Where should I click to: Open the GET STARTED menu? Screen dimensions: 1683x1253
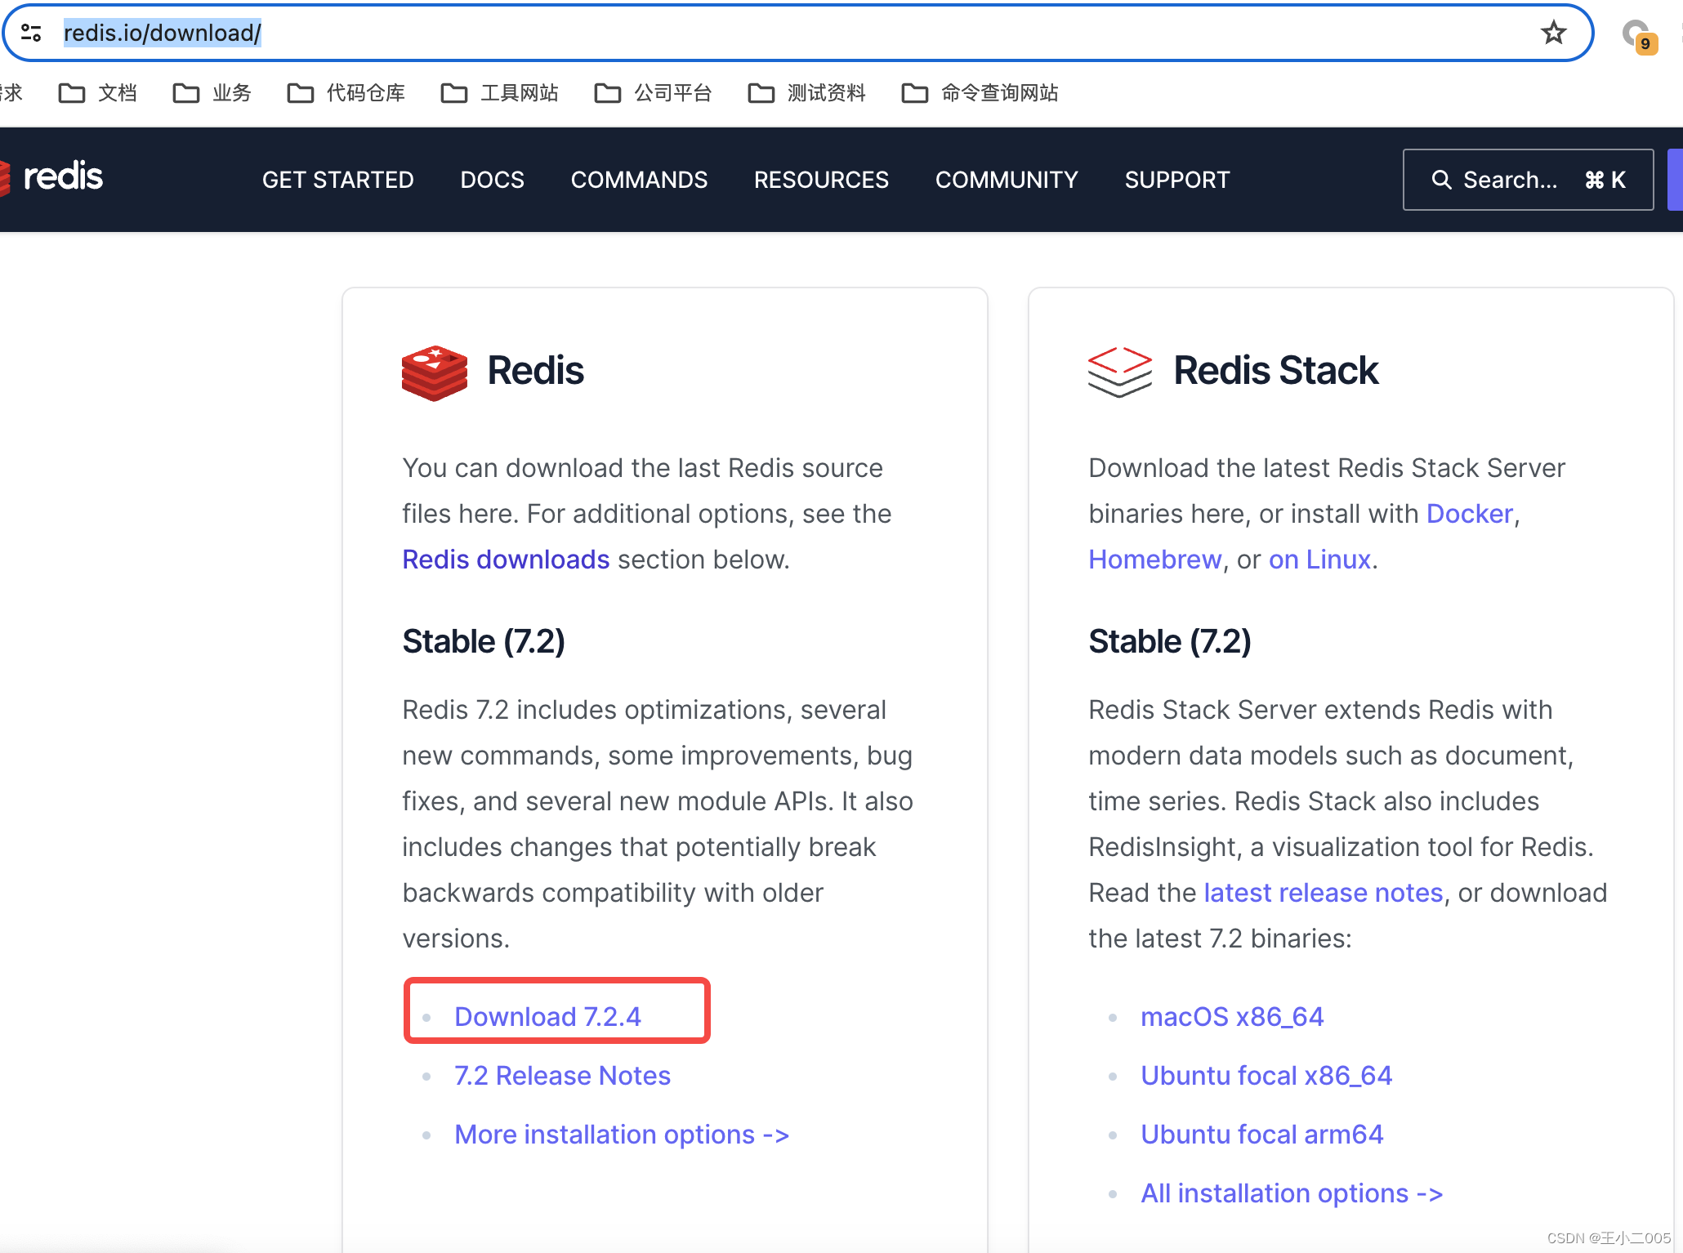(x=337, y=179)
